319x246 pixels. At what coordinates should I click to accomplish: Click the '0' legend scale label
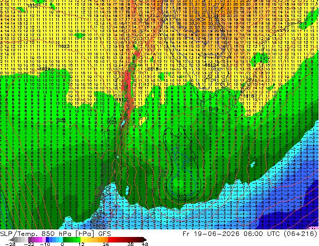(x=62, y=244)
